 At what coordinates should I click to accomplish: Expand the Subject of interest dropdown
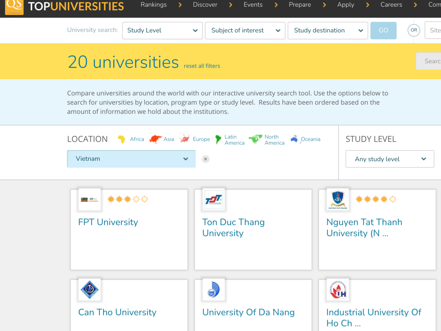coord(245,31)
